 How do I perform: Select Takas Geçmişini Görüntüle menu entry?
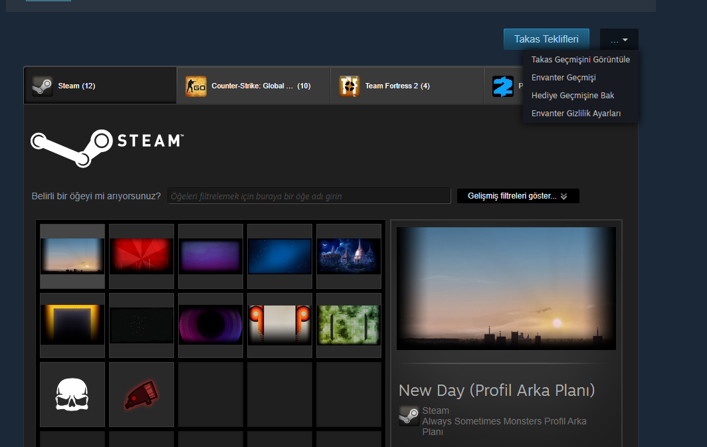[x=580, y=60]
